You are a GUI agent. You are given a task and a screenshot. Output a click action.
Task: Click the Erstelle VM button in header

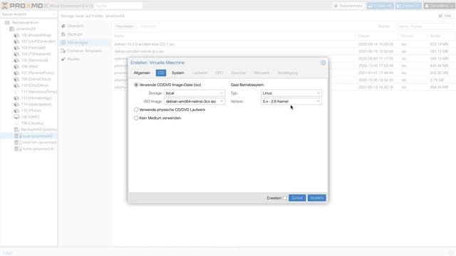(x=380, y=6)
